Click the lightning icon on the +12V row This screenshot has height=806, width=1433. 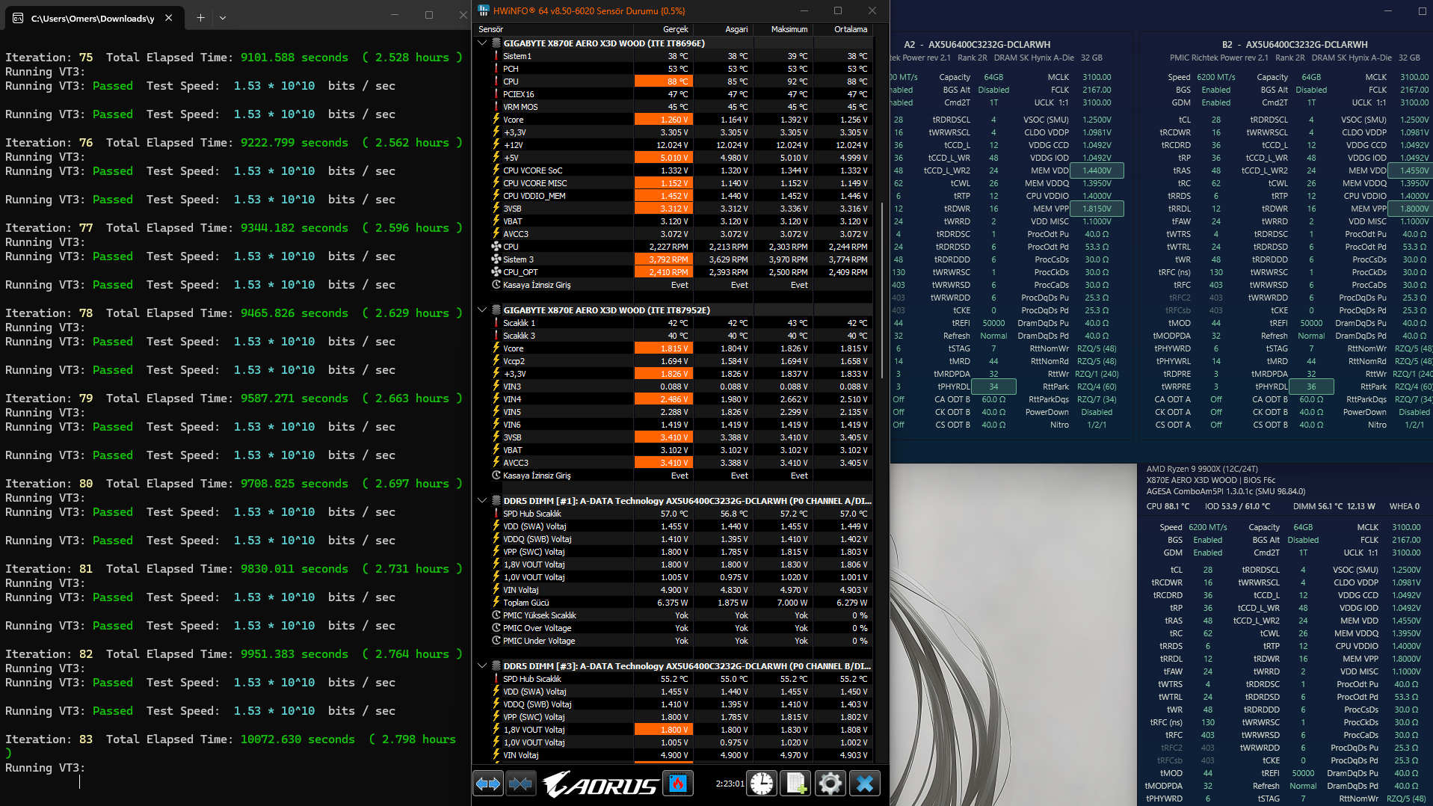496,145
